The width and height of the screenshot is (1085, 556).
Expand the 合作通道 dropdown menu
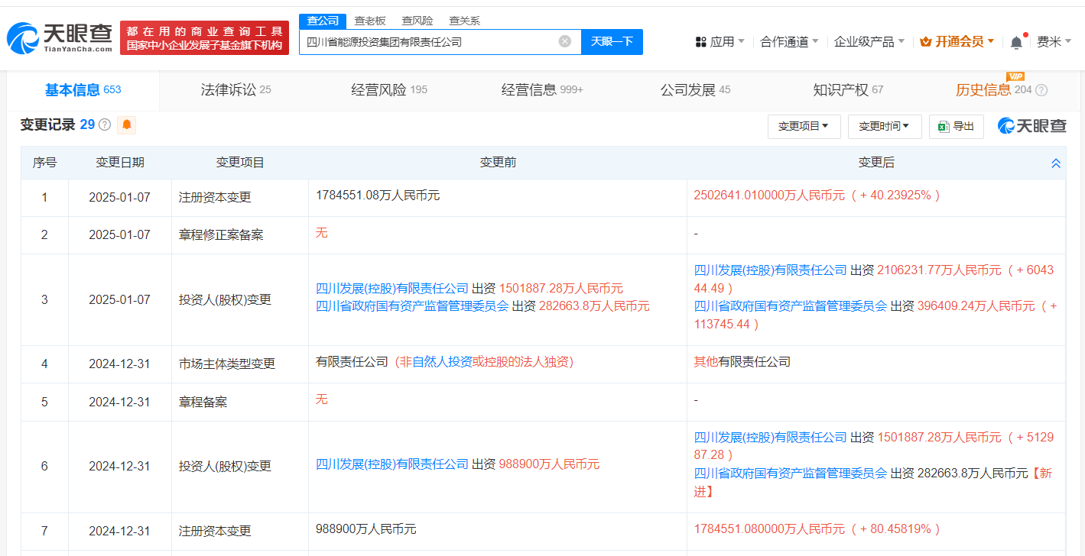pyautogui.click(x=789, y=41)
